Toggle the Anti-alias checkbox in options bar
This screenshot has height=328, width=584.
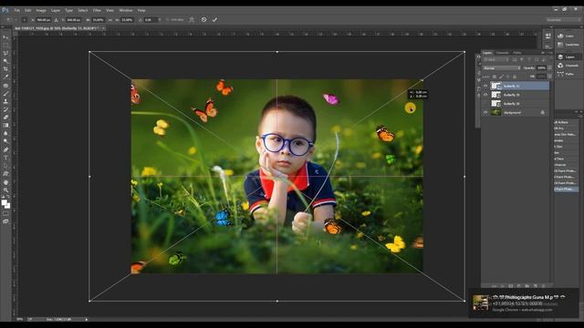click(x=167, y=20)
